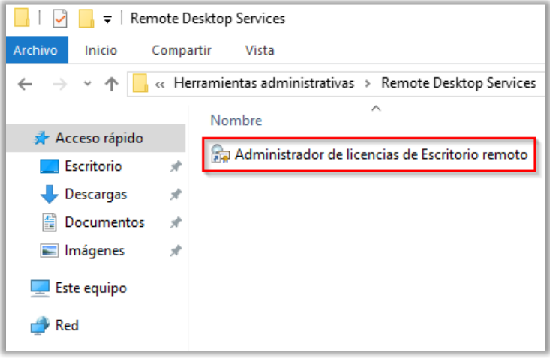Open the Archivo menu
The image size is (550, 358).
pyautogui.click(x=35, y=51)
